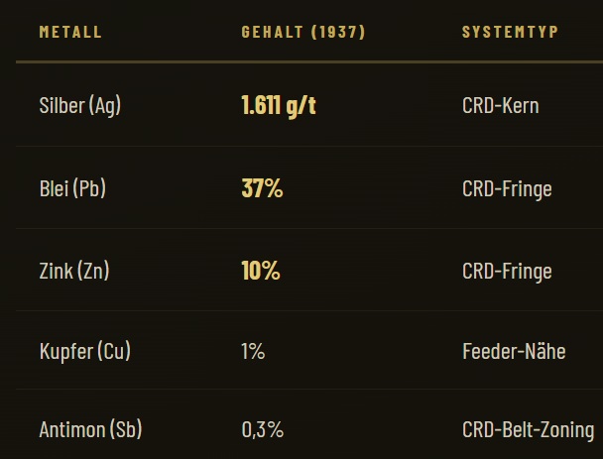Select the Zink (Zn) cell
Viewport: 603px width, 459px height.
73,271
